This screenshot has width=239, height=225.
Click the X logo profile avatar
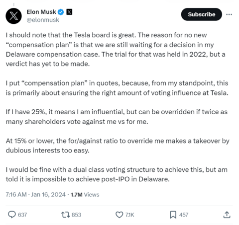13,16
